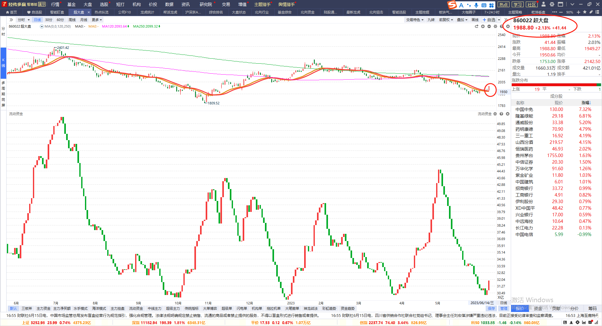Open settings gear in title bar
This screenshot has width=602, height=326.
coord(552,4)
